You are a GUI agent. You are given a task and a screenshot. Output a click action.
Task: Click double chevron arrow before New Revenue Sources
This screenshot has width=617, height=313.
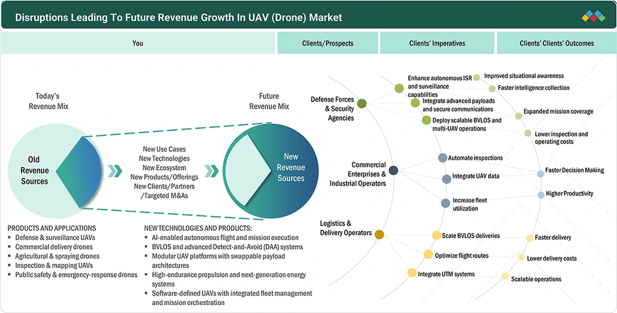pos(211,171)
